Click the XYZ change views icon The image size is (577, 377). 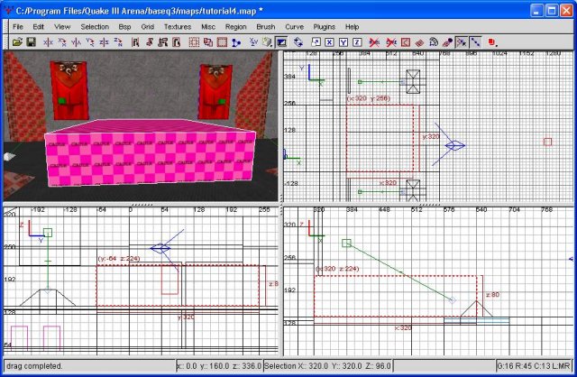pos(253,42)
